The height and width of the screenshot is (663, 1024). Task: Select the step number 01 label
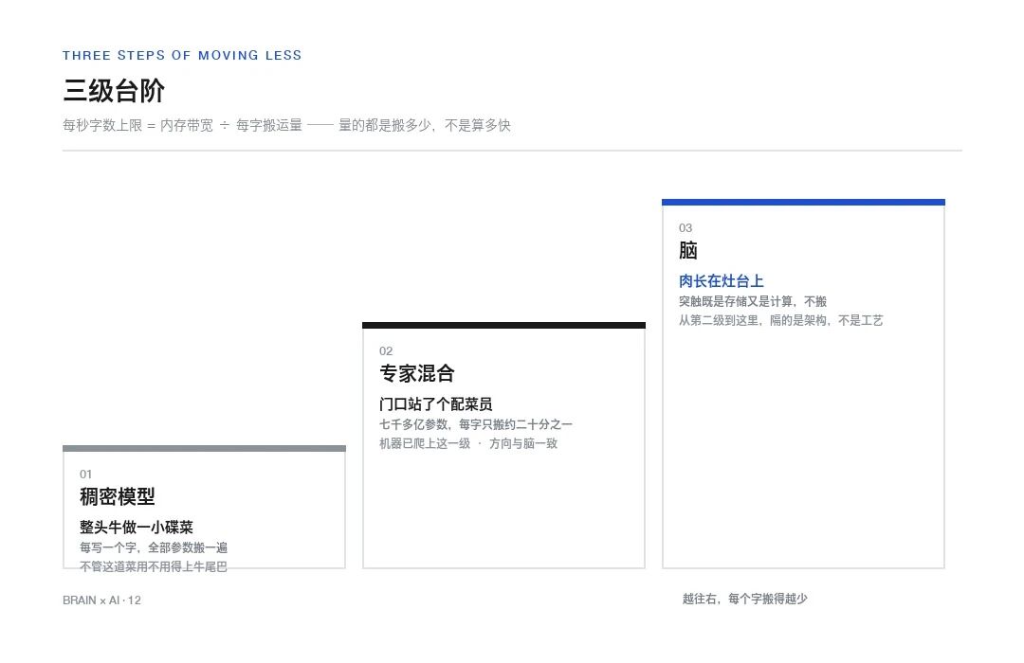tap(85, 475)
